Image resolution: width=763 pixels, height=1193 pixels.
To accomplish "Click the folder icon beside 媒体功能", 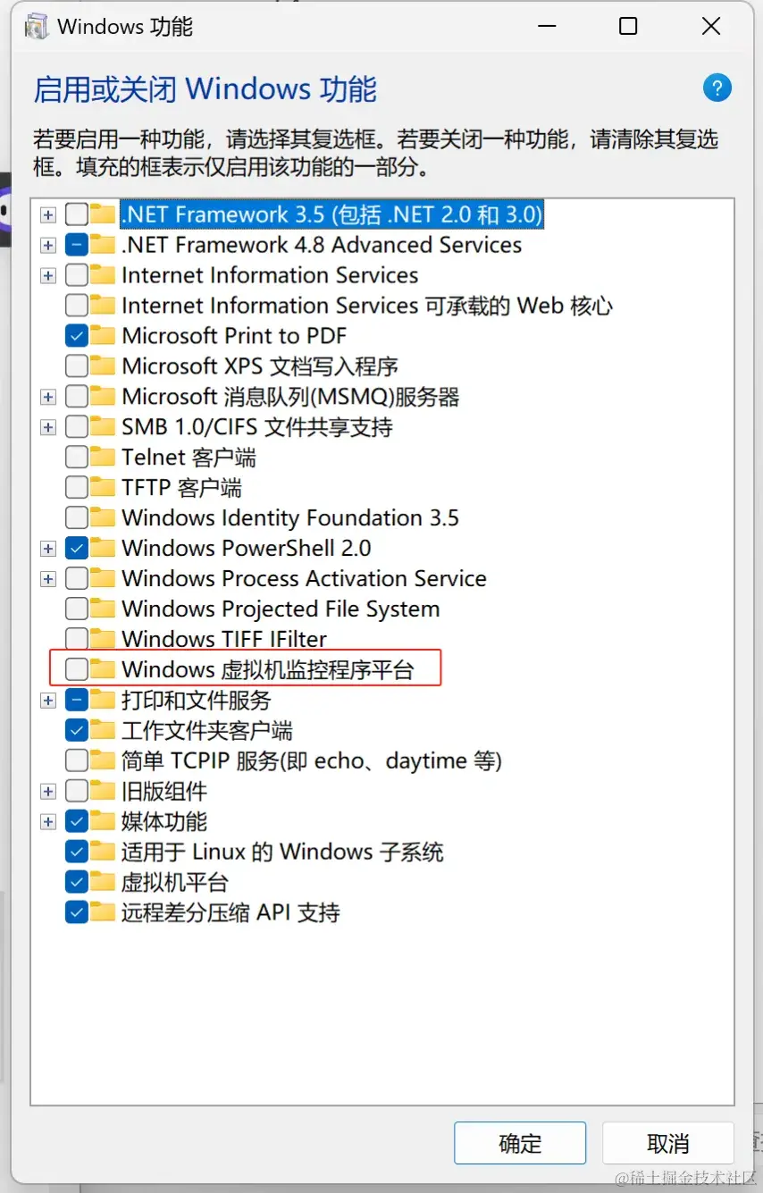I will (104, 821).
